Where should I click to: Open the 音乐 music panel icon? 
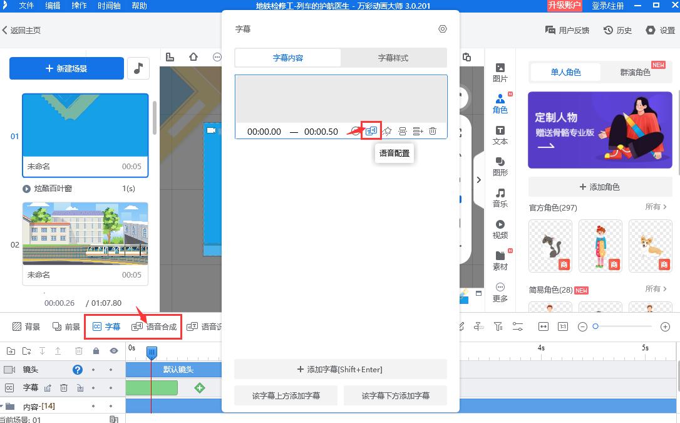tap(500, 197)
